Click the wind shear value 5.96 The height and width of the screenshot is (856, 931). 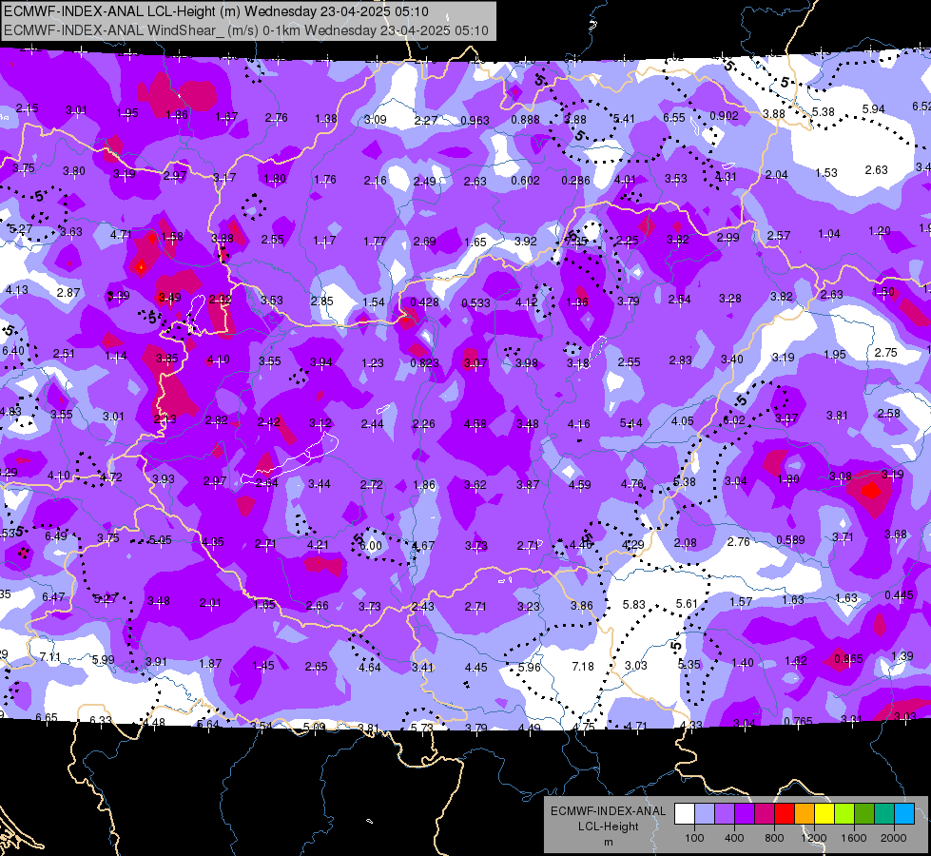click(529, 667)
